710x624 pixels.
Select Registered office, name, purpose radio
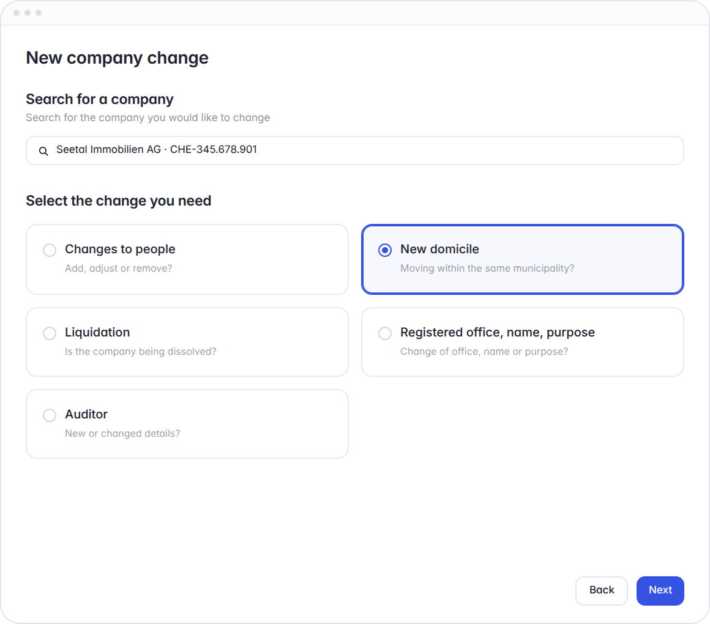click(x=385, y=333)
